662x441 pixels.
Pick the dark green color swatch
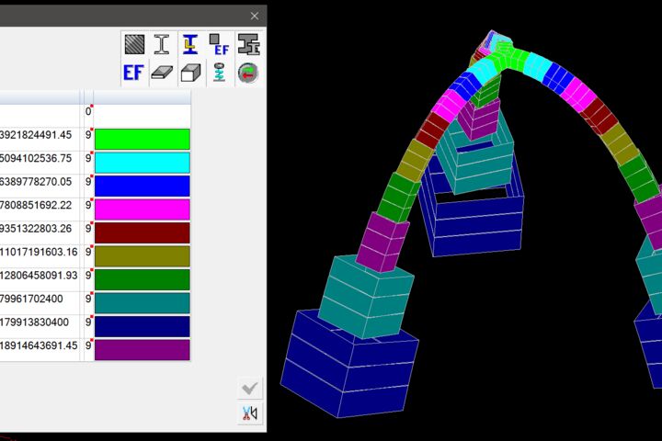143,280
